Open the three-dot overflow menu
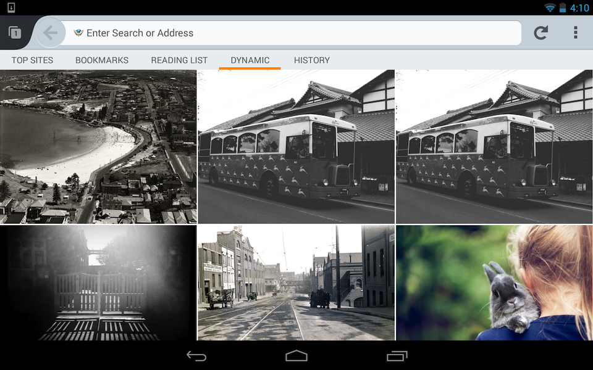 pos(575,33)
